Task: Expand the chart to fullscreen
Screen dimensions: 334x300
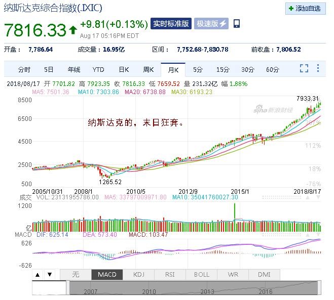Action: coord(304,68)
